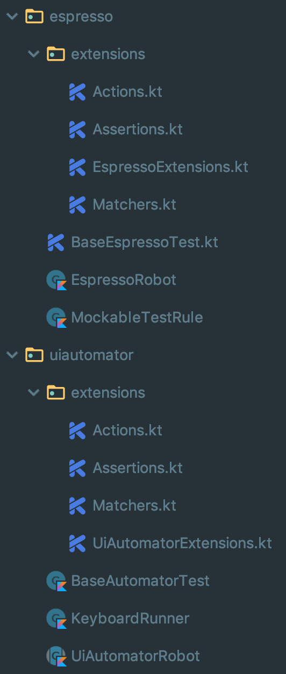Viewport: 286px width, 674px height.
Task: Open the BaseAutomatorTest class
Action: (x=140, y=581)
